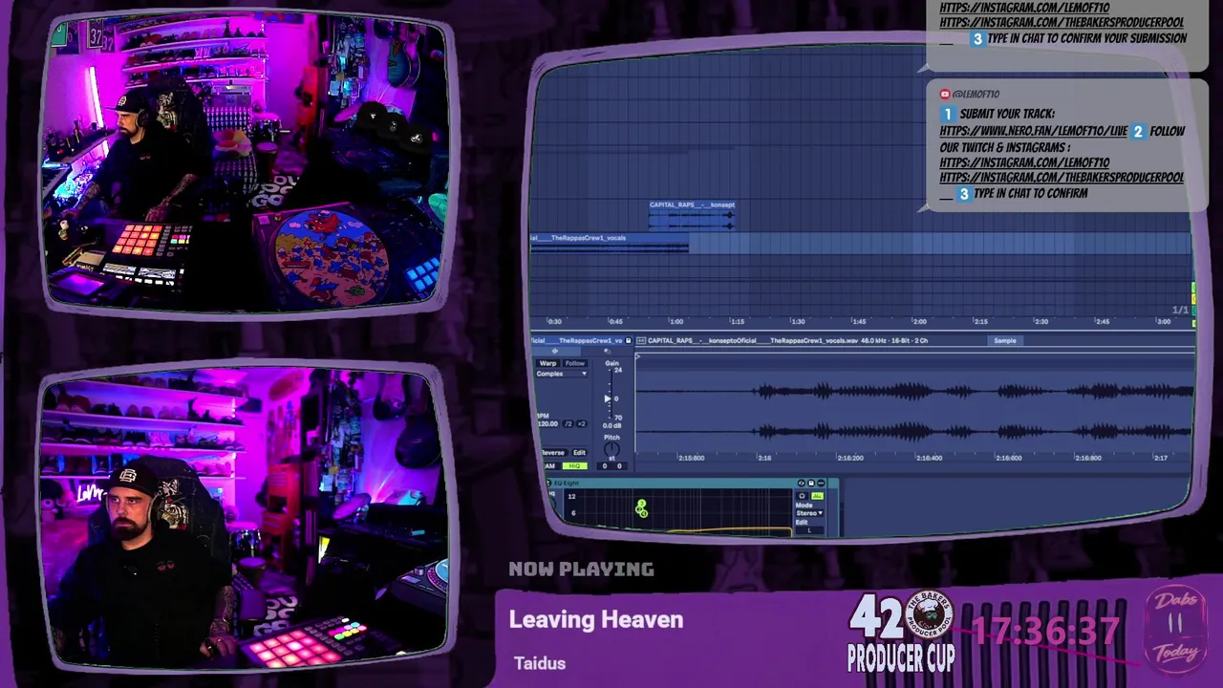
Task: Click the EQ Eight Edit L channel selector
Action: click(x=809, y=530)
